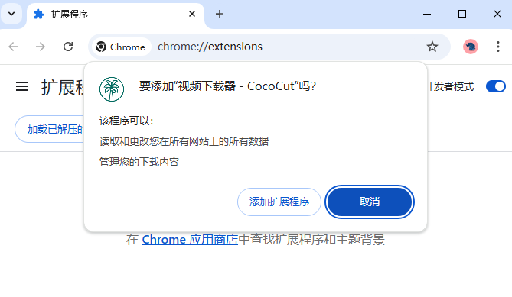Viewport: 512px width, 297px height.
Task: Expand the tab search dropdown chevron
Action: pyautogui.click(x=11, y=14)
